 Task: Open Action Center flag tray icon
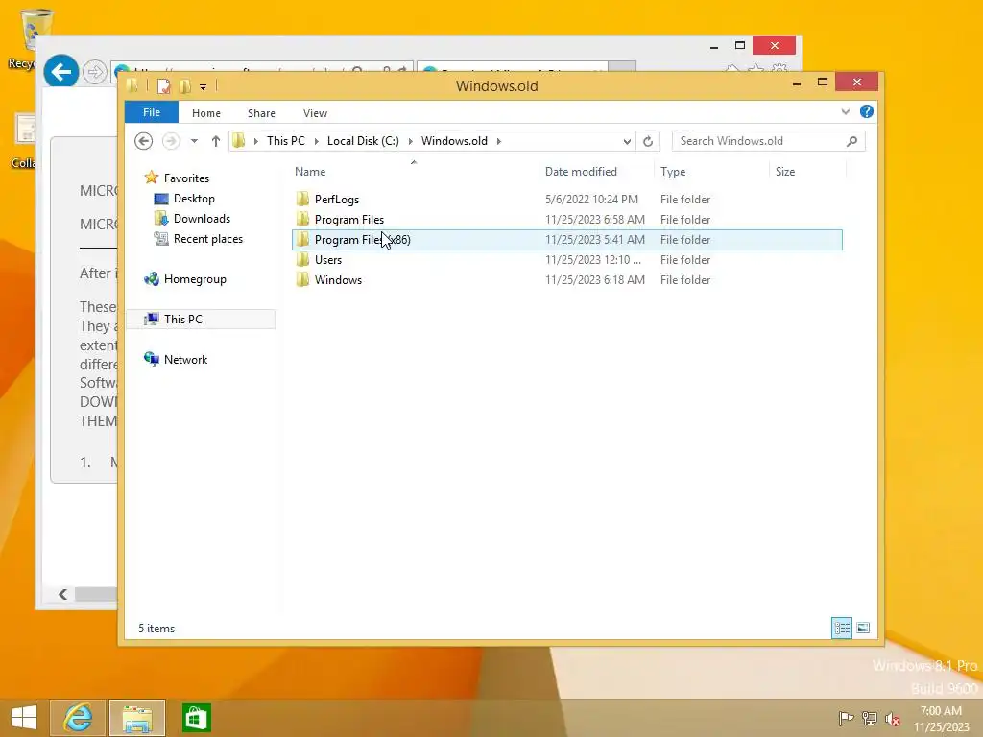[x=846, y=718]
